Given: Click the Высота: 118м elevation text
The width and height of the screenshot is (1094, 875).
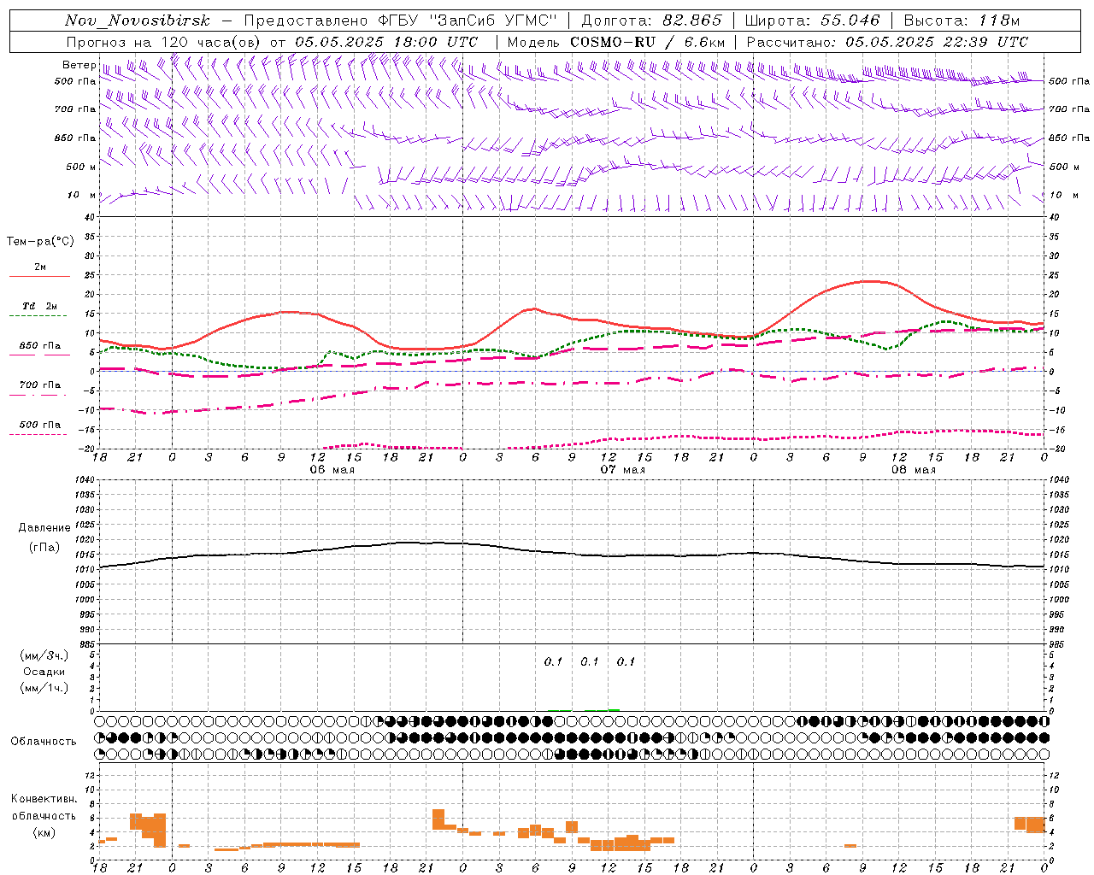Looking at the screenshot, I should (x=962, y=21).
